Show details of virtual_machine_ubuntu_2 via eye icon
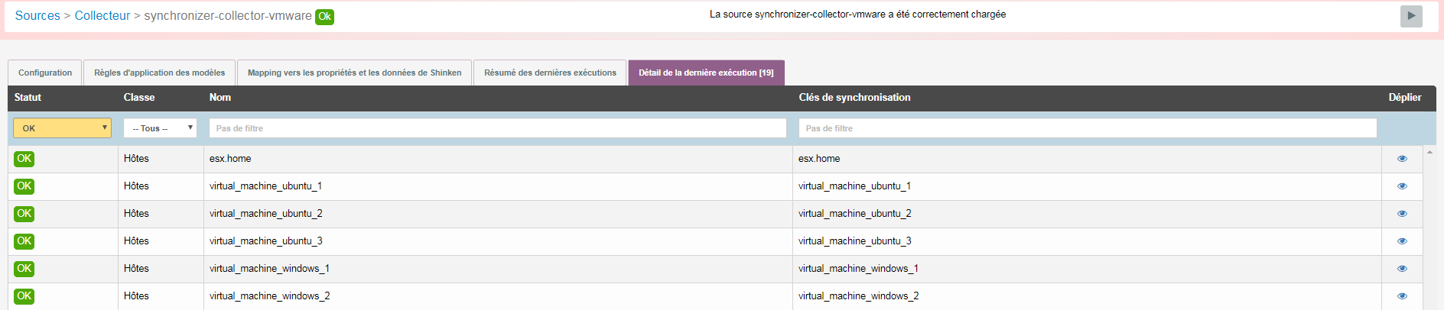Viewport: 1444px width, 310px height. pos(1402,214)
